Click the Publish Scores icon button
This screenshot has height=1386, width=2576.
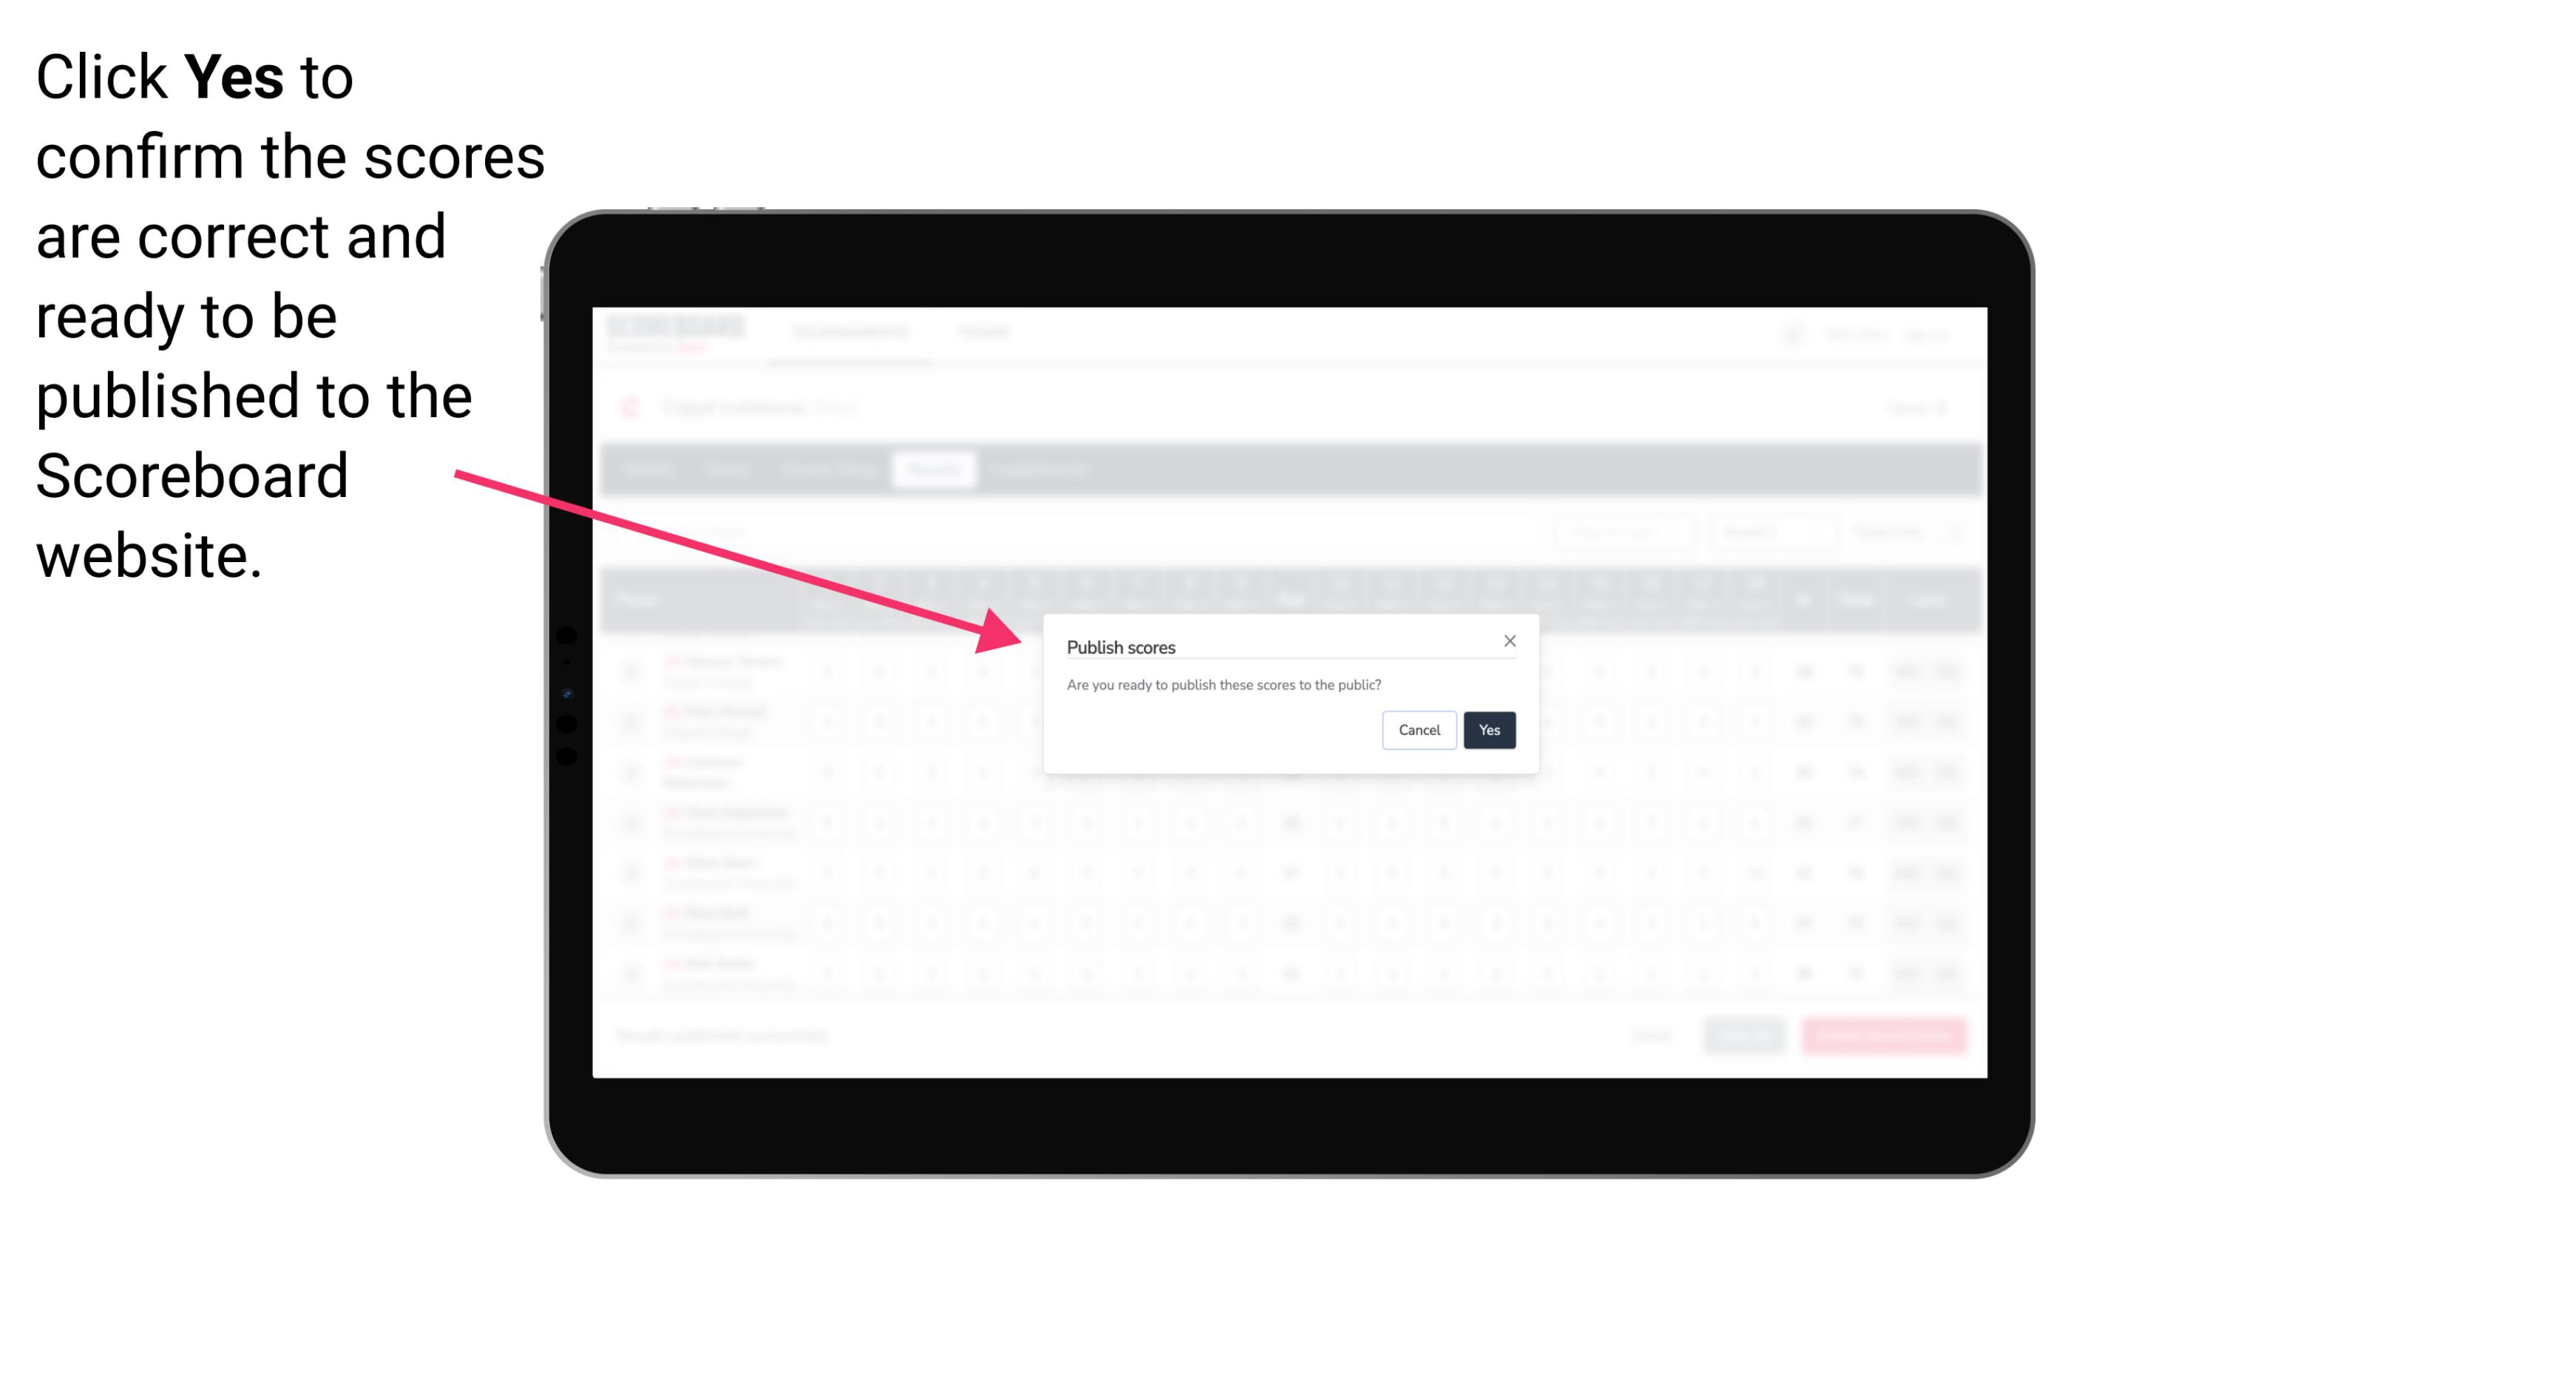pyautogui.click(x=1486, y=729)
